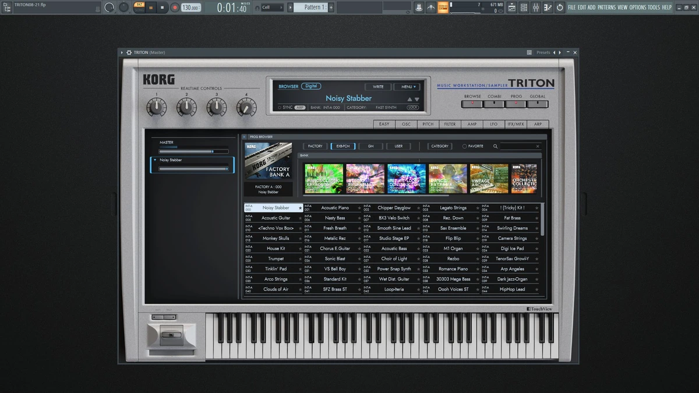The image size is (699, 393).
Task: Select the Vintage Archives bank thumbnail
Action: 489,179
